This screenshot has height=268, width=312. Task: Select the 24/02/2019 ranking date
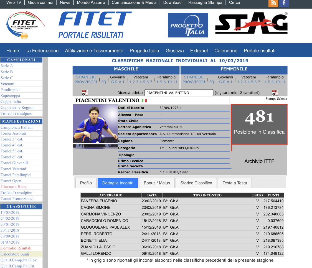click(10, 218)
